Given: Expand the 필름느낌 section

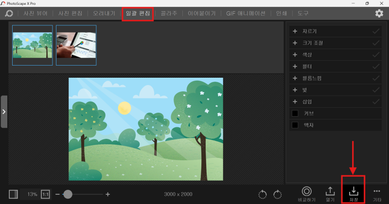Looking at the screenshot, I should (x=295, y=78).
